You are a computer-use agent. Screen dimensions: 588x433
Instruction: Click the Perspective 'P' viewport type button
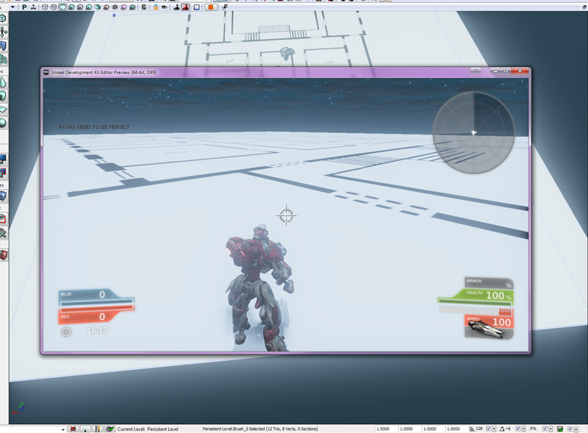pyautogui.click(x=24, y=7)
